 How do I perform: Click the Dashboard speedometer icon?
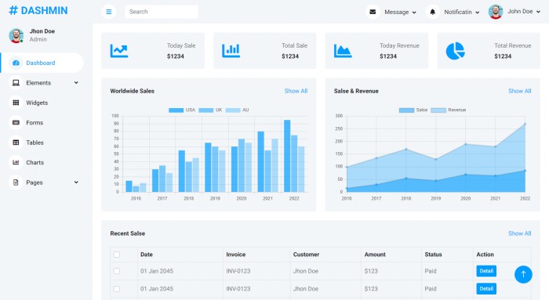(16, 63)
